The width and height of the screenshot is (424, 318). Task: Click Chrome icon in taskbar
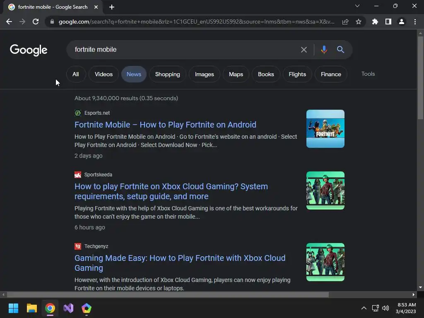[50, 308]
